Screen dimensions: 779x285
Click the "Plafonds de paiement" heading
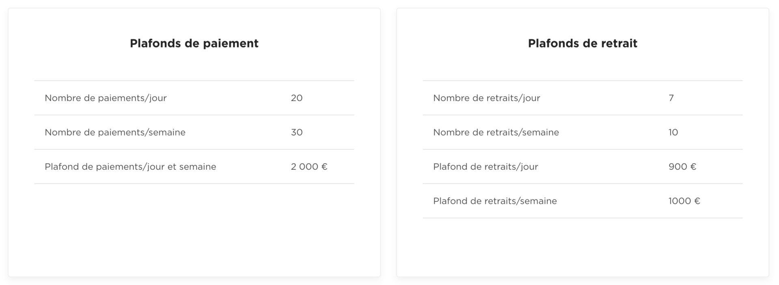pyautogui.click(x=194, y=43)
